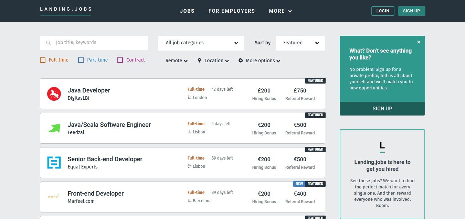465x219 pixels.
Task: Open the Java Developer job listing
Action: 89,90
